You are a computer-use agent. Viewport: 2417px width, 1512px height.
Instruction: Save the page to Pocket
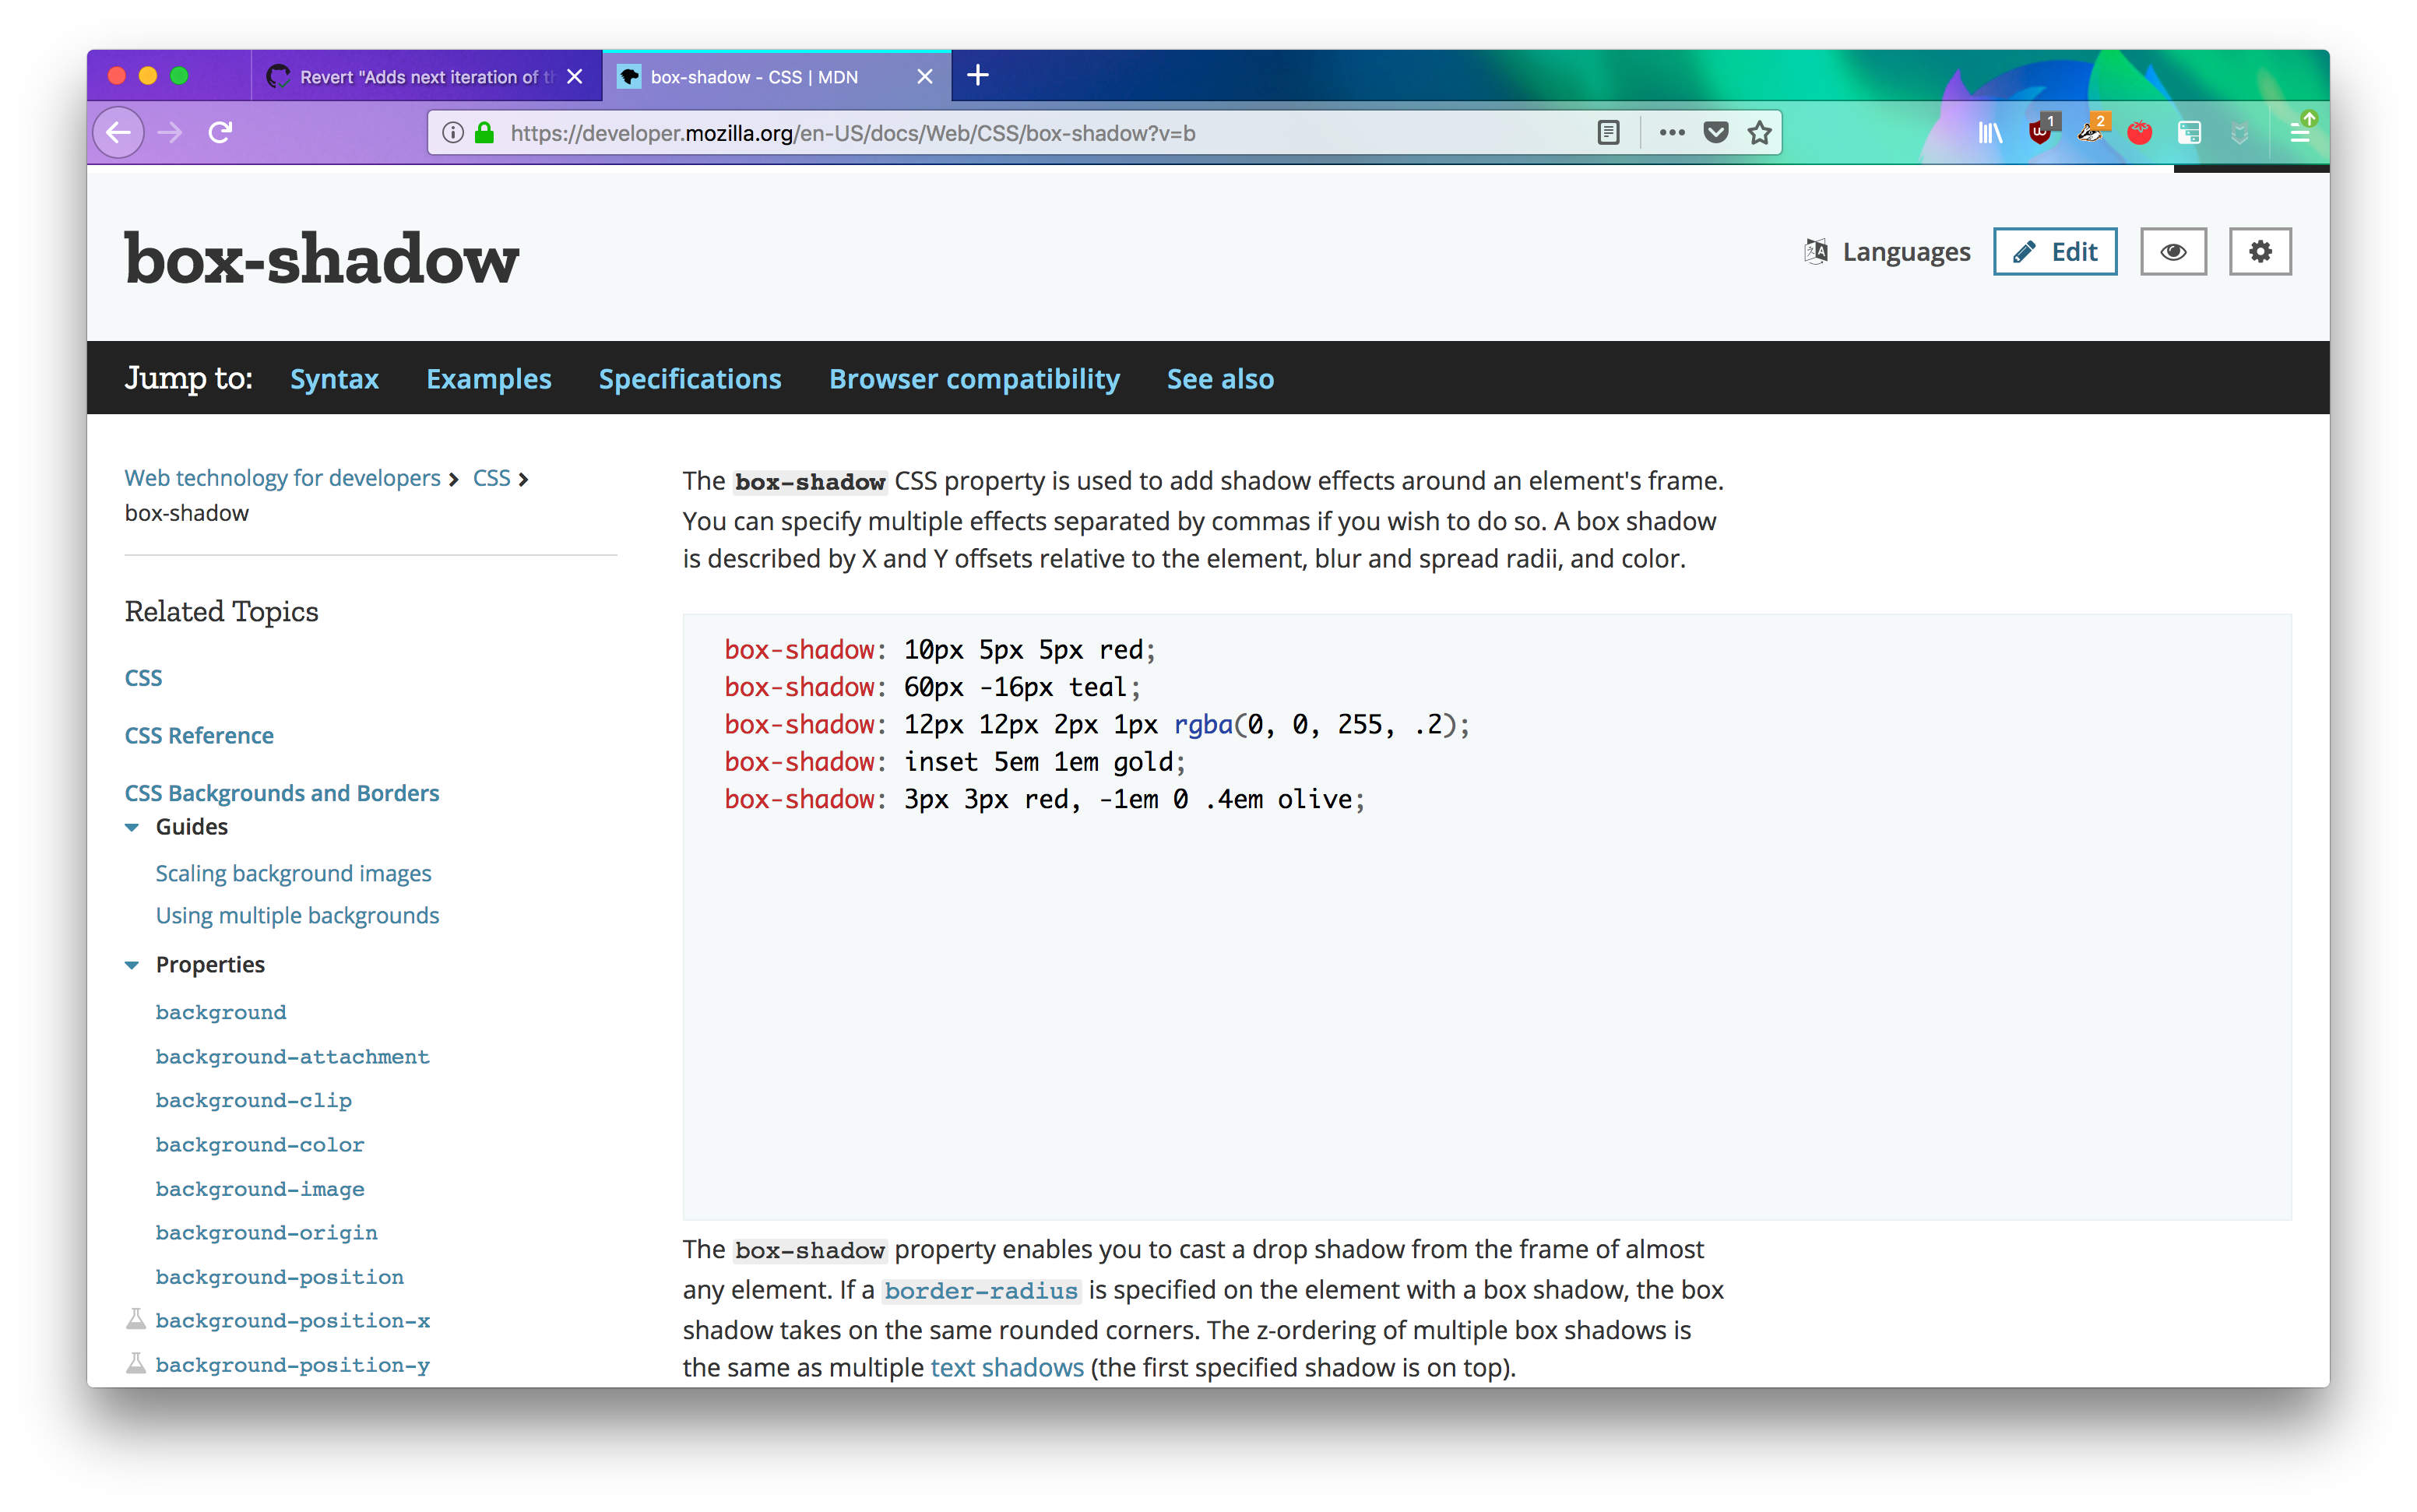pyautogui.click(x=1716, y=133)
